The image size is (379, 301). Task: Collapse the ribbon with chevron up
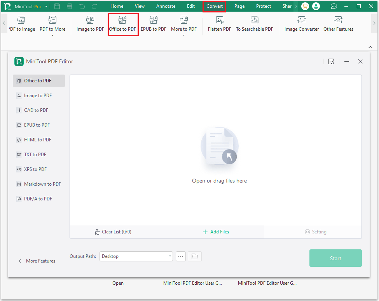(370, 47)
